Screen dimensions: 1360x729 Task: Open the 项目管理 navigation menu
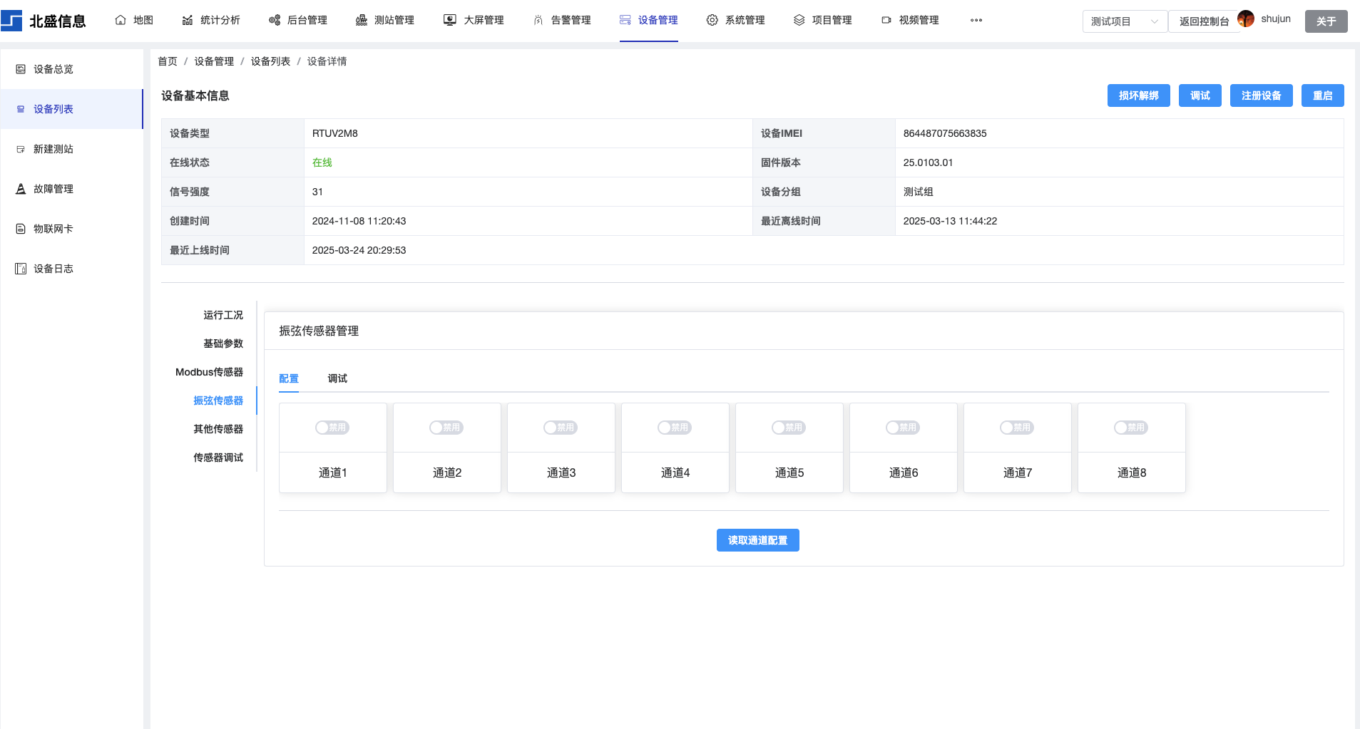(x=823, y=20)
